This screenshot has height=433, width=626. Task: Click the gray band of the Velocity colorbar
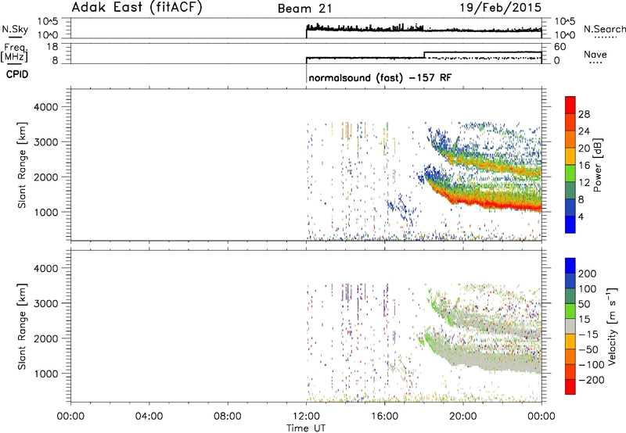point(570,327)
